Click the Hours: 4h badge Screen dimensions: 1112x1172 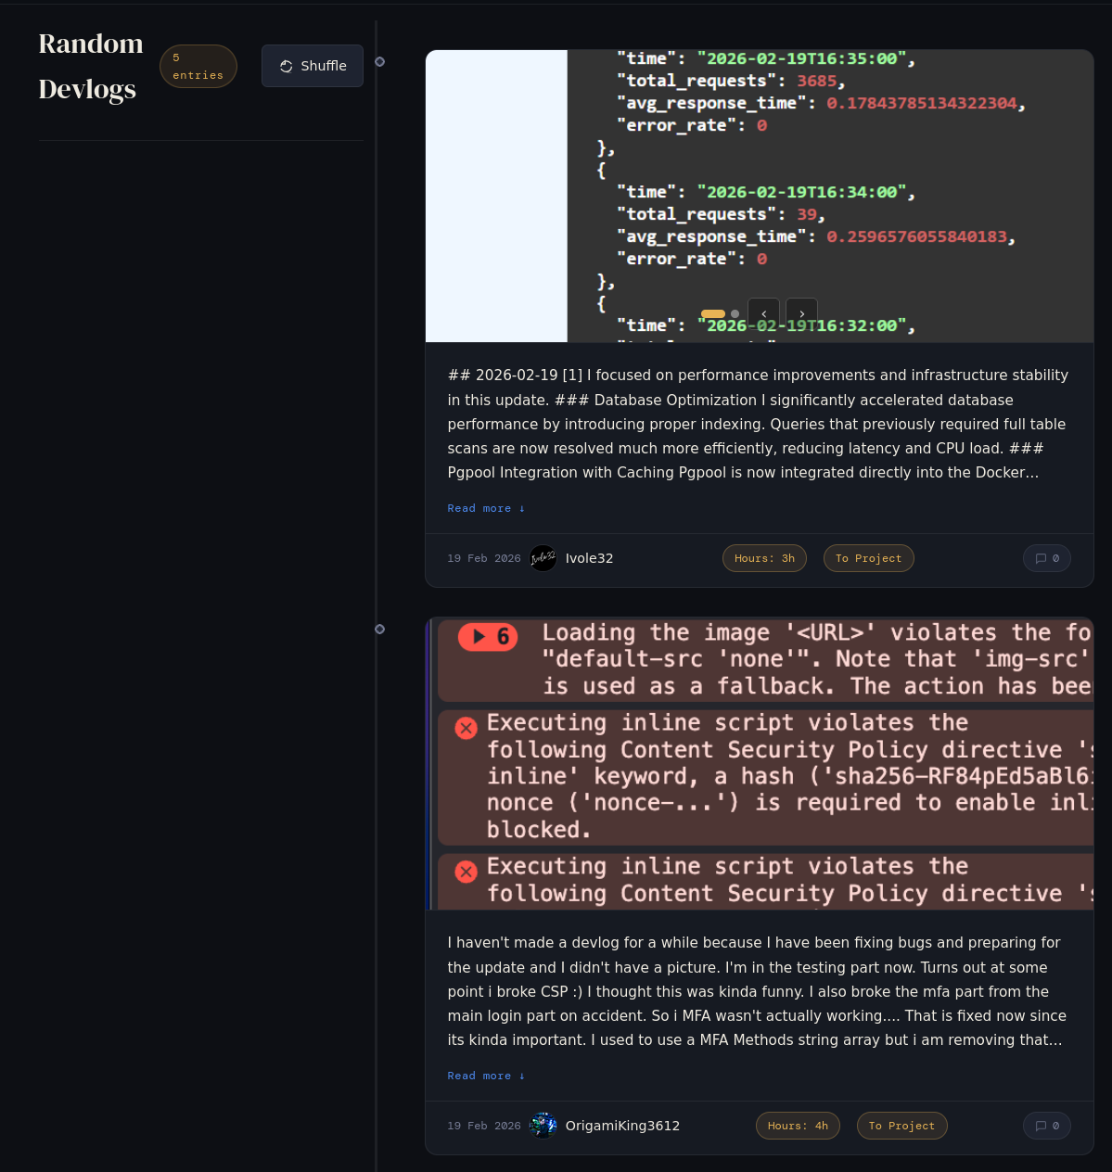pos(798,1126)
